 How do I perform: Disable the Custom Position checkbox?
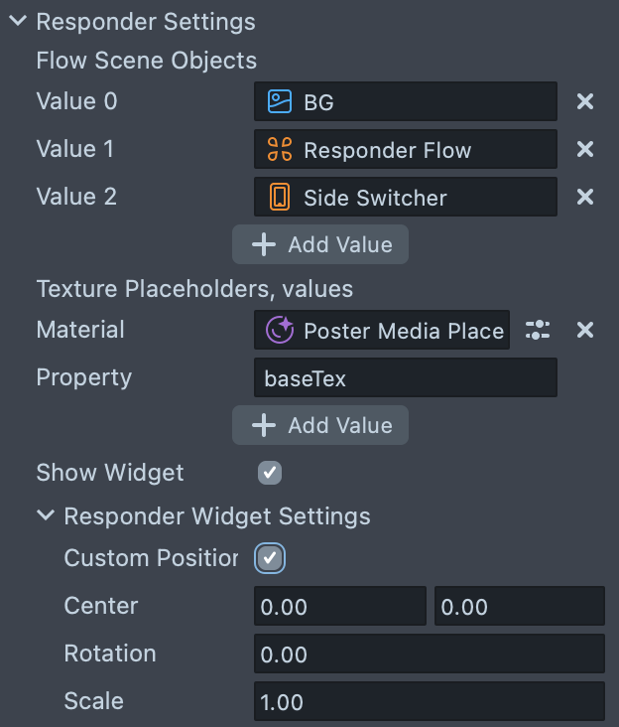270,558
